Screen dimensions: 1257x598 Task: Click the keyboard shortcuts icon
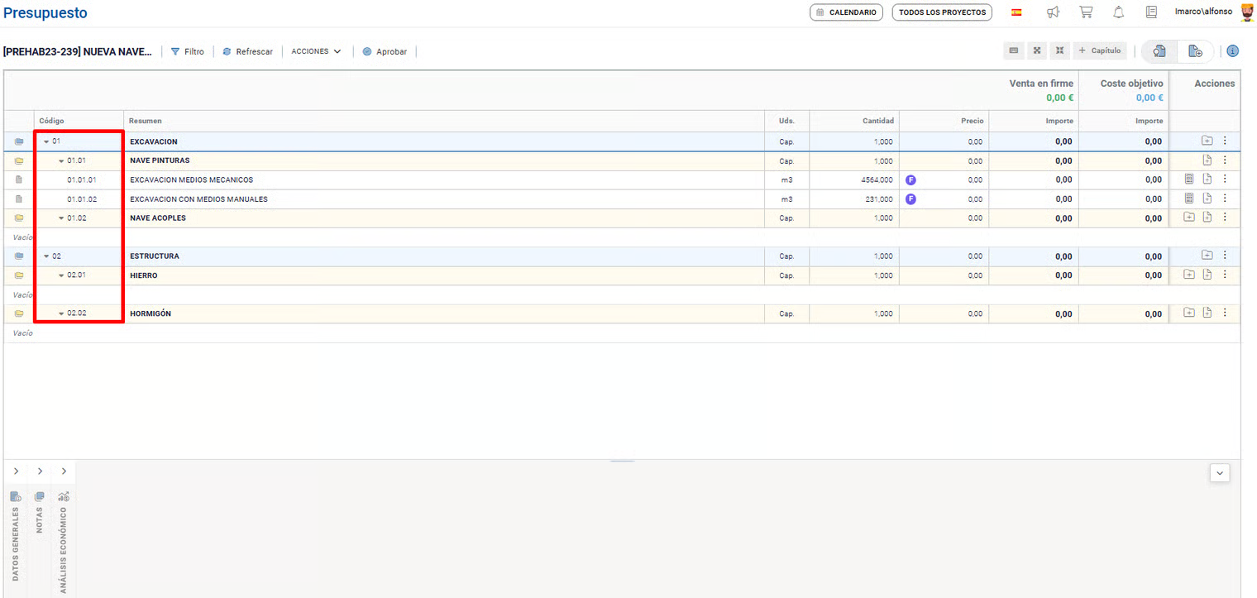pyautogui.click(x=1013, y=51)
